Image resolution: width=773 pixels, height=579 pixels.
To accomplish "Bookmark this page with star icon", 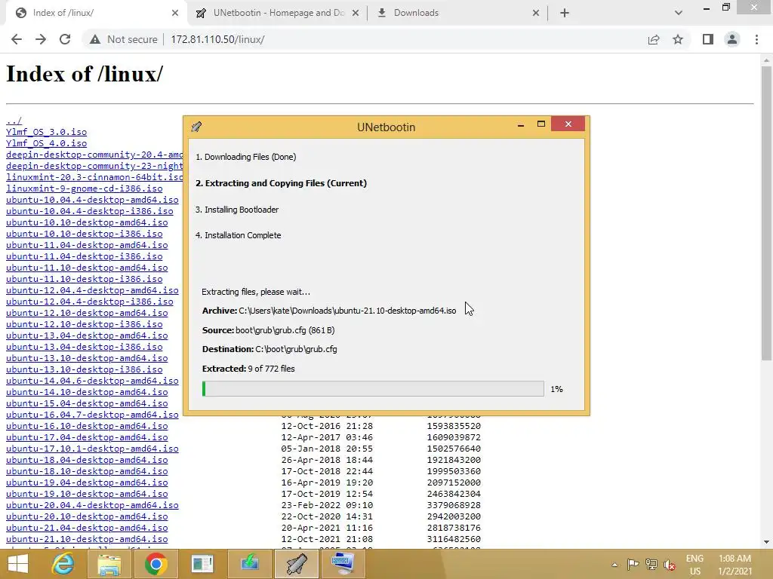I will (678, 39).
